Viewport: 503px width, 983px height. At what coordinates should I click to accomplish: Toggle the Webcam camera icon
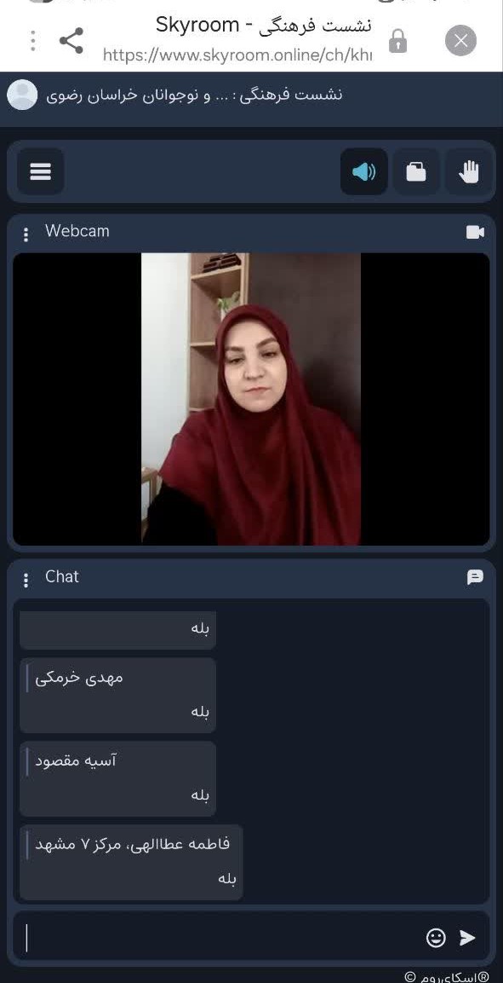click(475, 233)
